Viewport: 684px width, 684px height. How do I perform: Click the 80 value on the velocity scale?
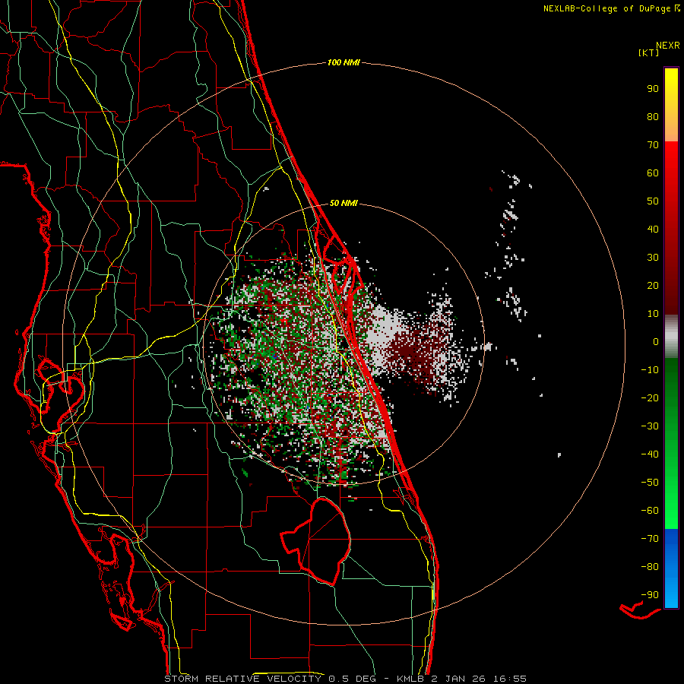click(653, 117)
